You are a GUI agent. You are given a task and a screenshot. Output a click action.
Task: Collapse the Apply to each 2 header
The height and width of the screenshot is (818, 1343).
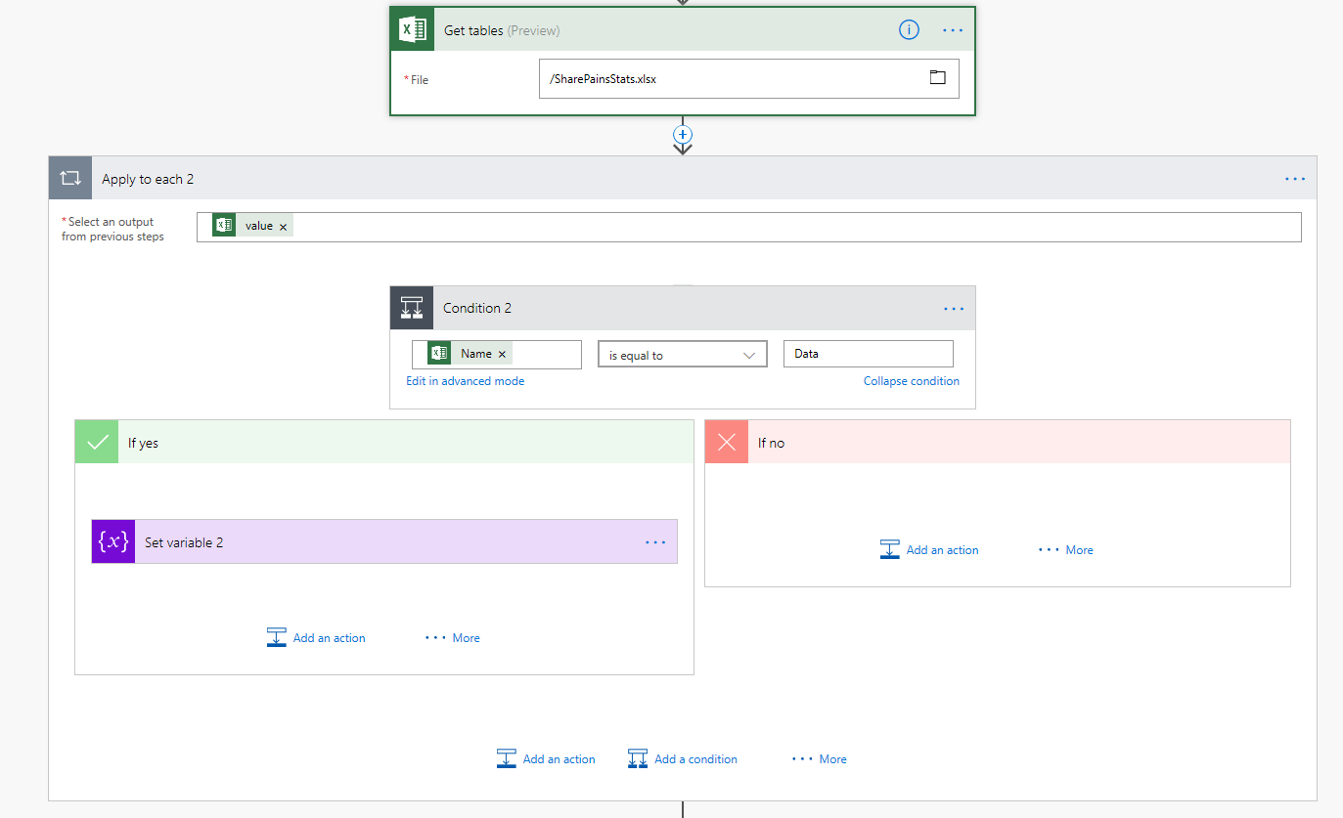[x=683, y=178]
